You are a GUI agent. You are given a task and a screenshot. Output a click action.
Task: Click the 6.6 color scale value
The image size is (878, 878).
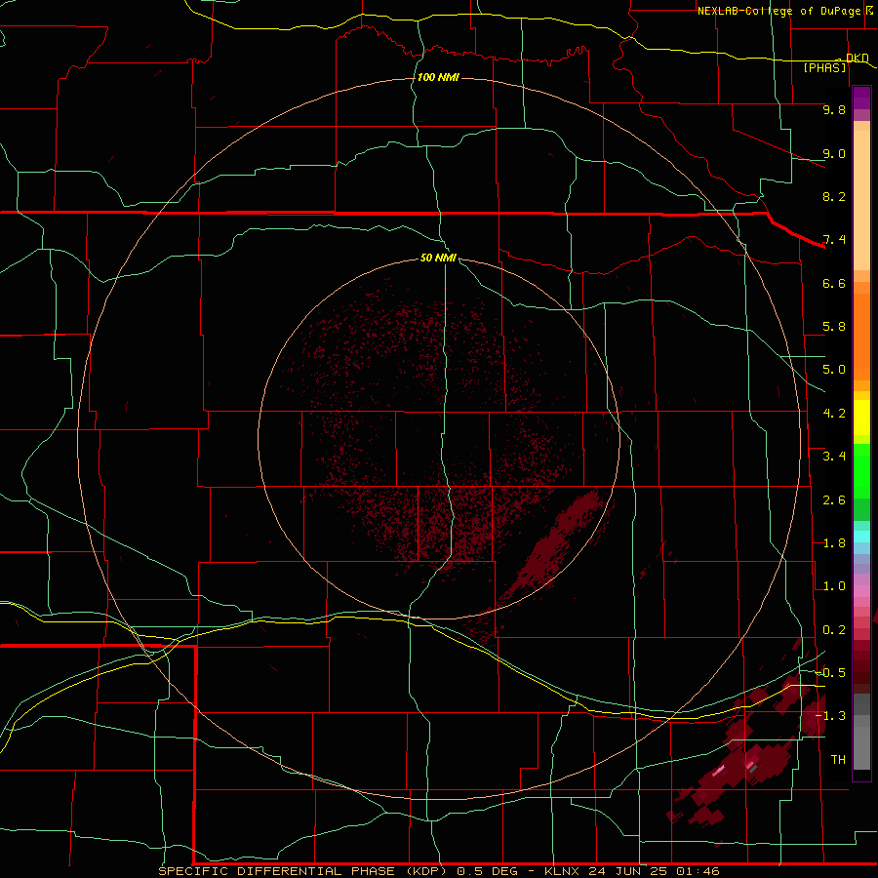pos(834,283)
